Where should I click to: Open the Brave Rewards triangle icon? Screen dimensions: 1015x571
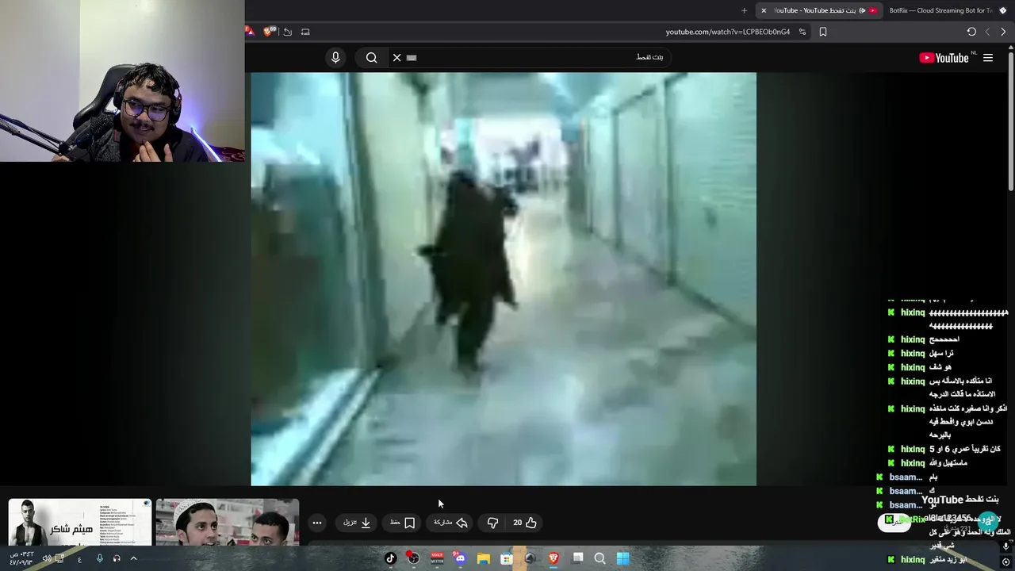point(249,31)
